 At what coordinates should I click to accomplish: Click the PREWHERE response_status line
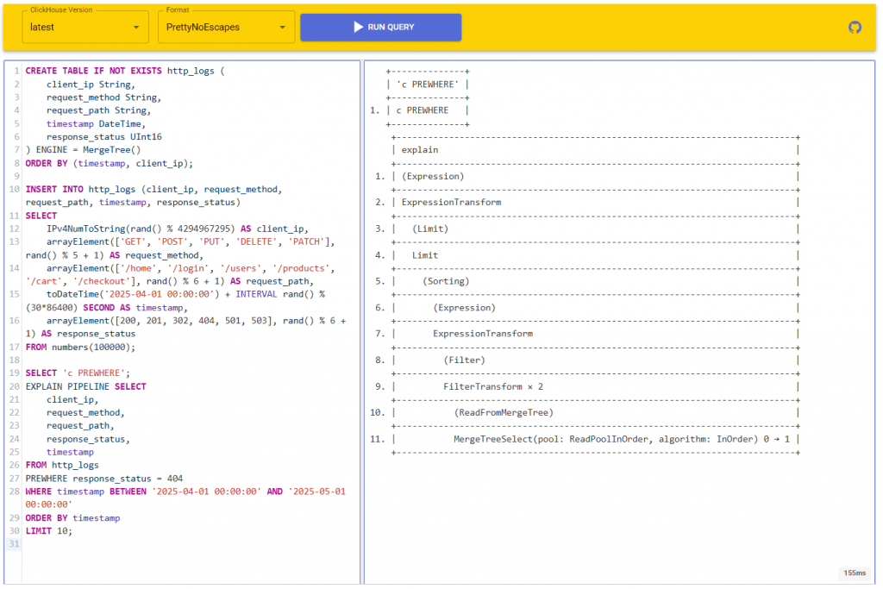pos(103,478)
